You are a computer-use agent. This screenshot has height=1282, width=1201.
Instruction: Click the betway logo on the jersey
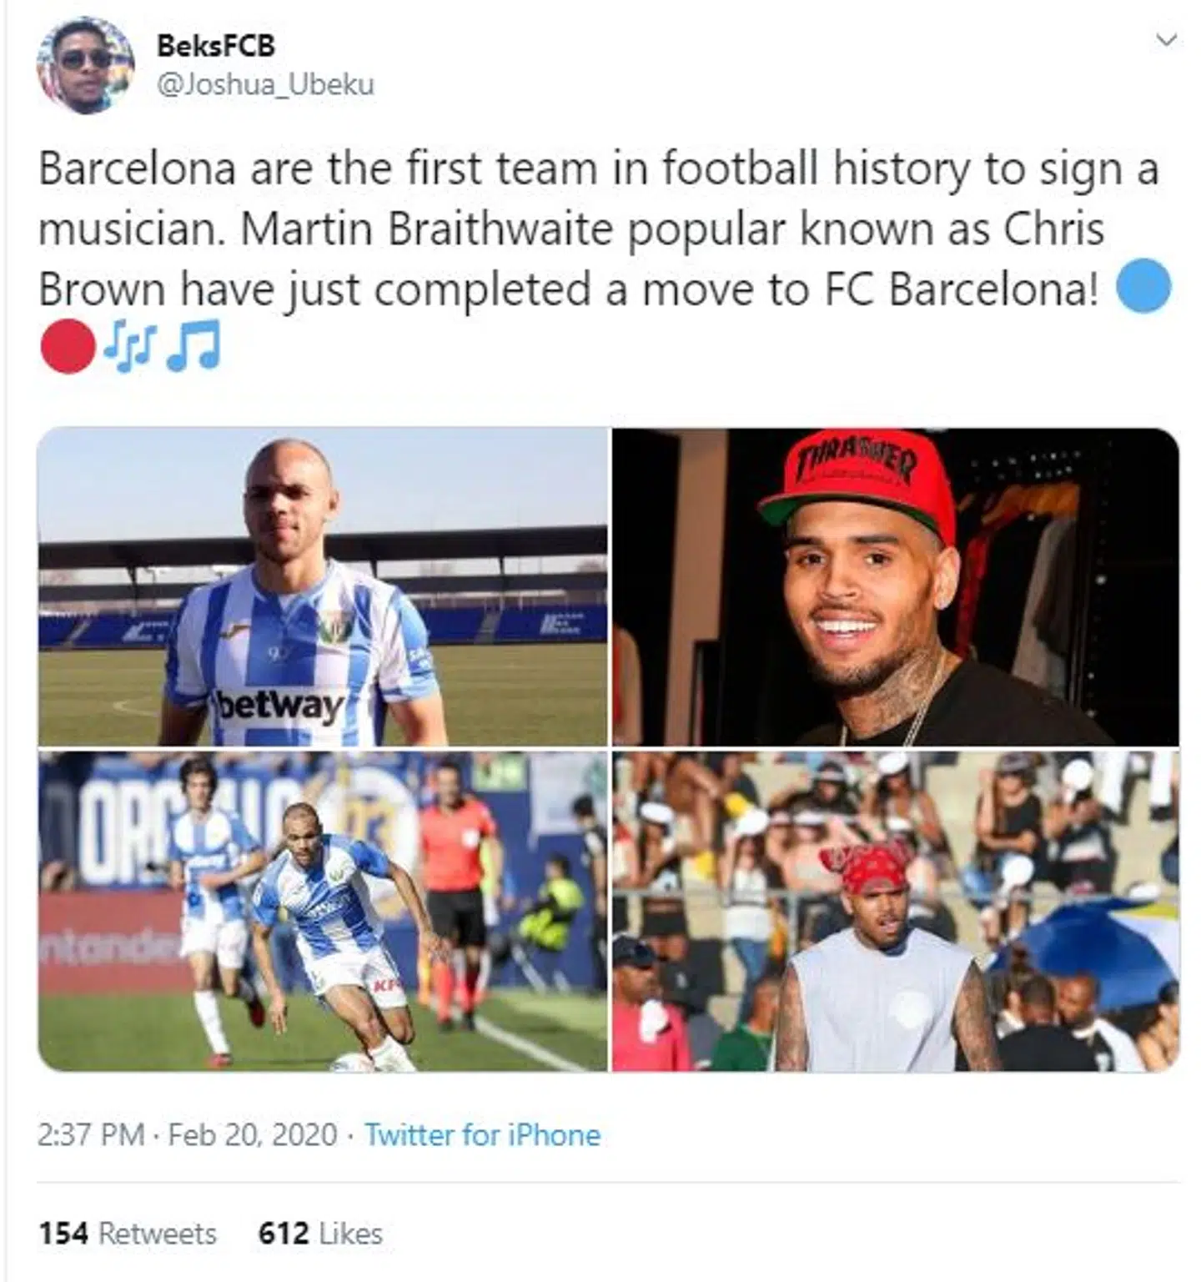click(280, 706)
